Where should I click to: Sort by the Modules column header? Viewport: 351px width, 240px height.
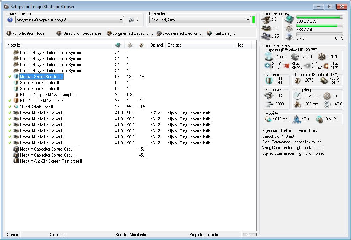pyautogui.click(x=59, y=45)
